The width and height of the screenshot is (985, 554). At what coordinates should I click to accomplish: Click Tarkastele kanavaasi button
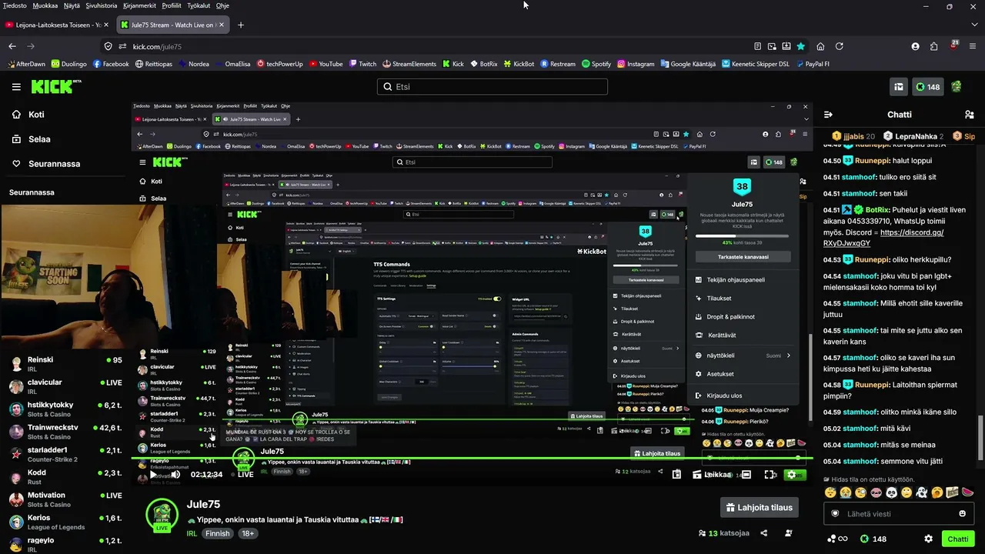[x=743, y=257]
